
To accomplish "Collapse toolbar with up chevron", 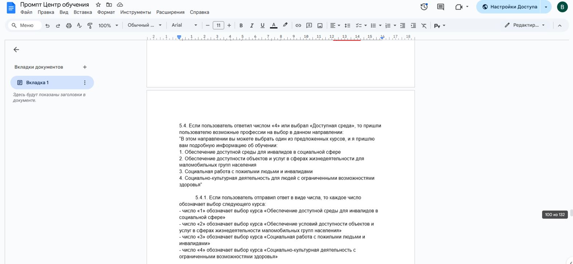I will 560,25.
